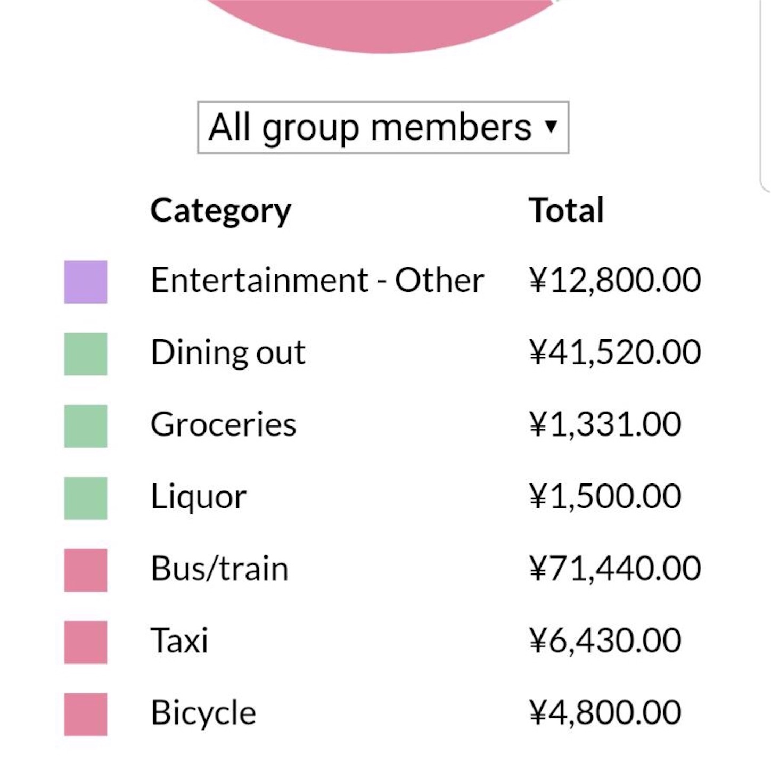Click the Bus/train category label
771x771 pixels.
[x=219, y=568]
